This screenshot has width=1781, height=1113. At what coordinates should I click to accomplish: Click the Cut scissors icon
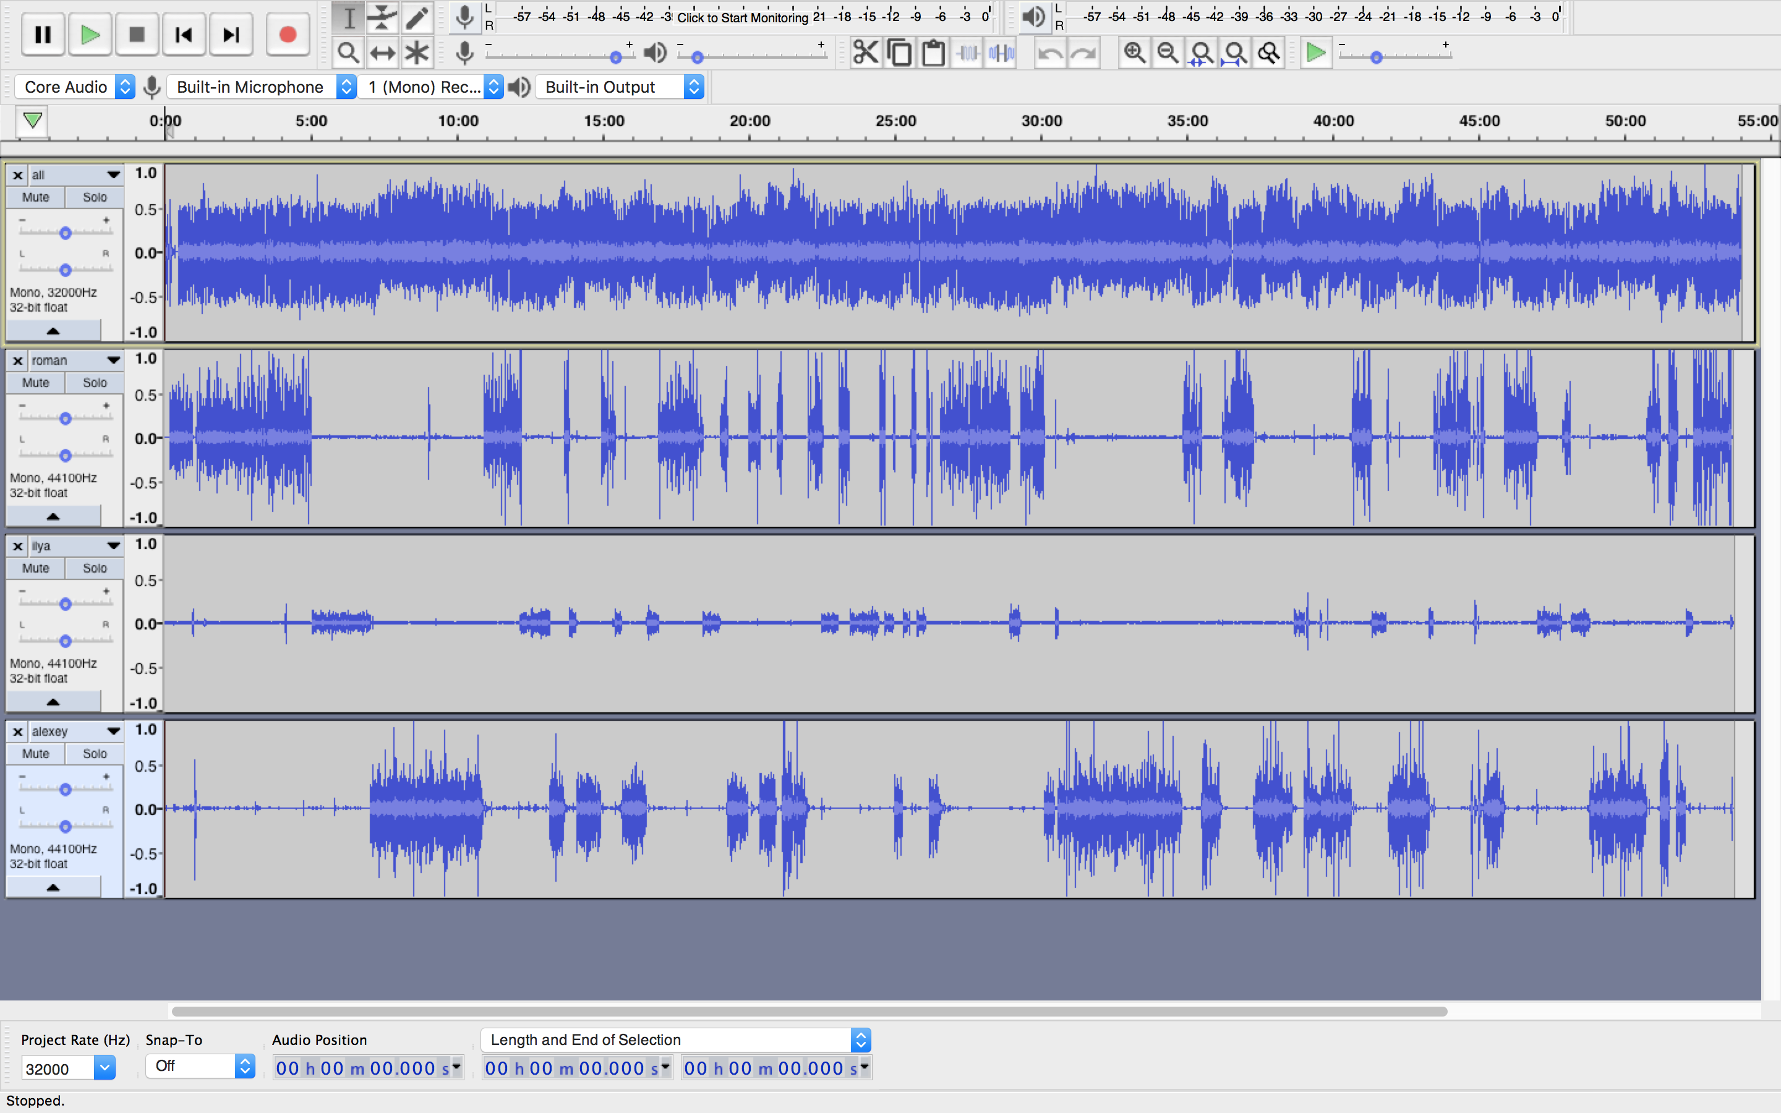click(x=866, y=53)
